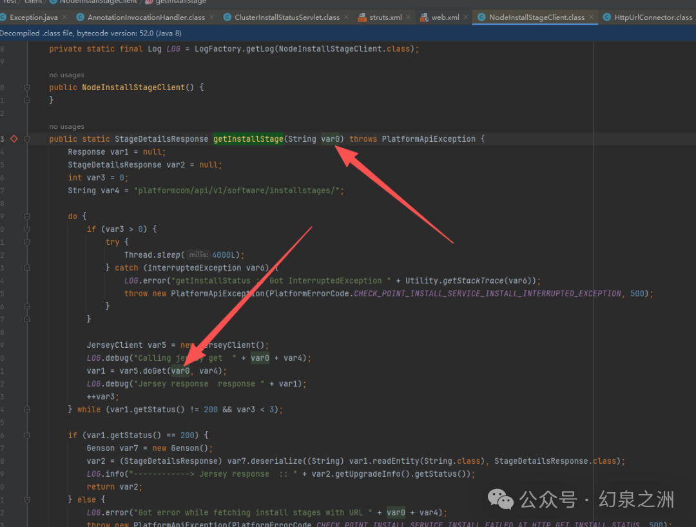Open the AnnotationInvocationHandler.class tab
696x527 pixels.
tap(146, 17)
